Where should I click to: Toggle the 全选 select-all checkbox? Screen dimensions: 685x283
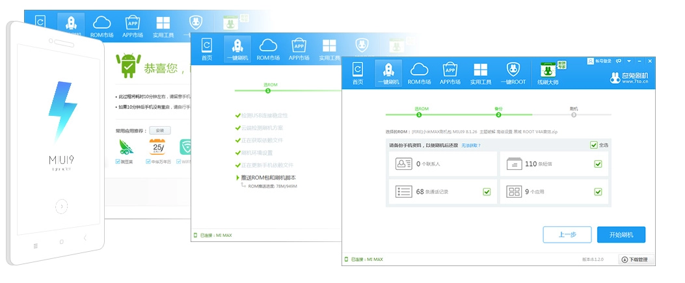point(593,145)
